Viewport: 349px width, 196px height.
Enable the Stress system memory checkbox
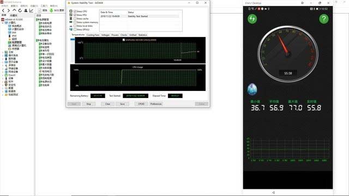[75, 22]
